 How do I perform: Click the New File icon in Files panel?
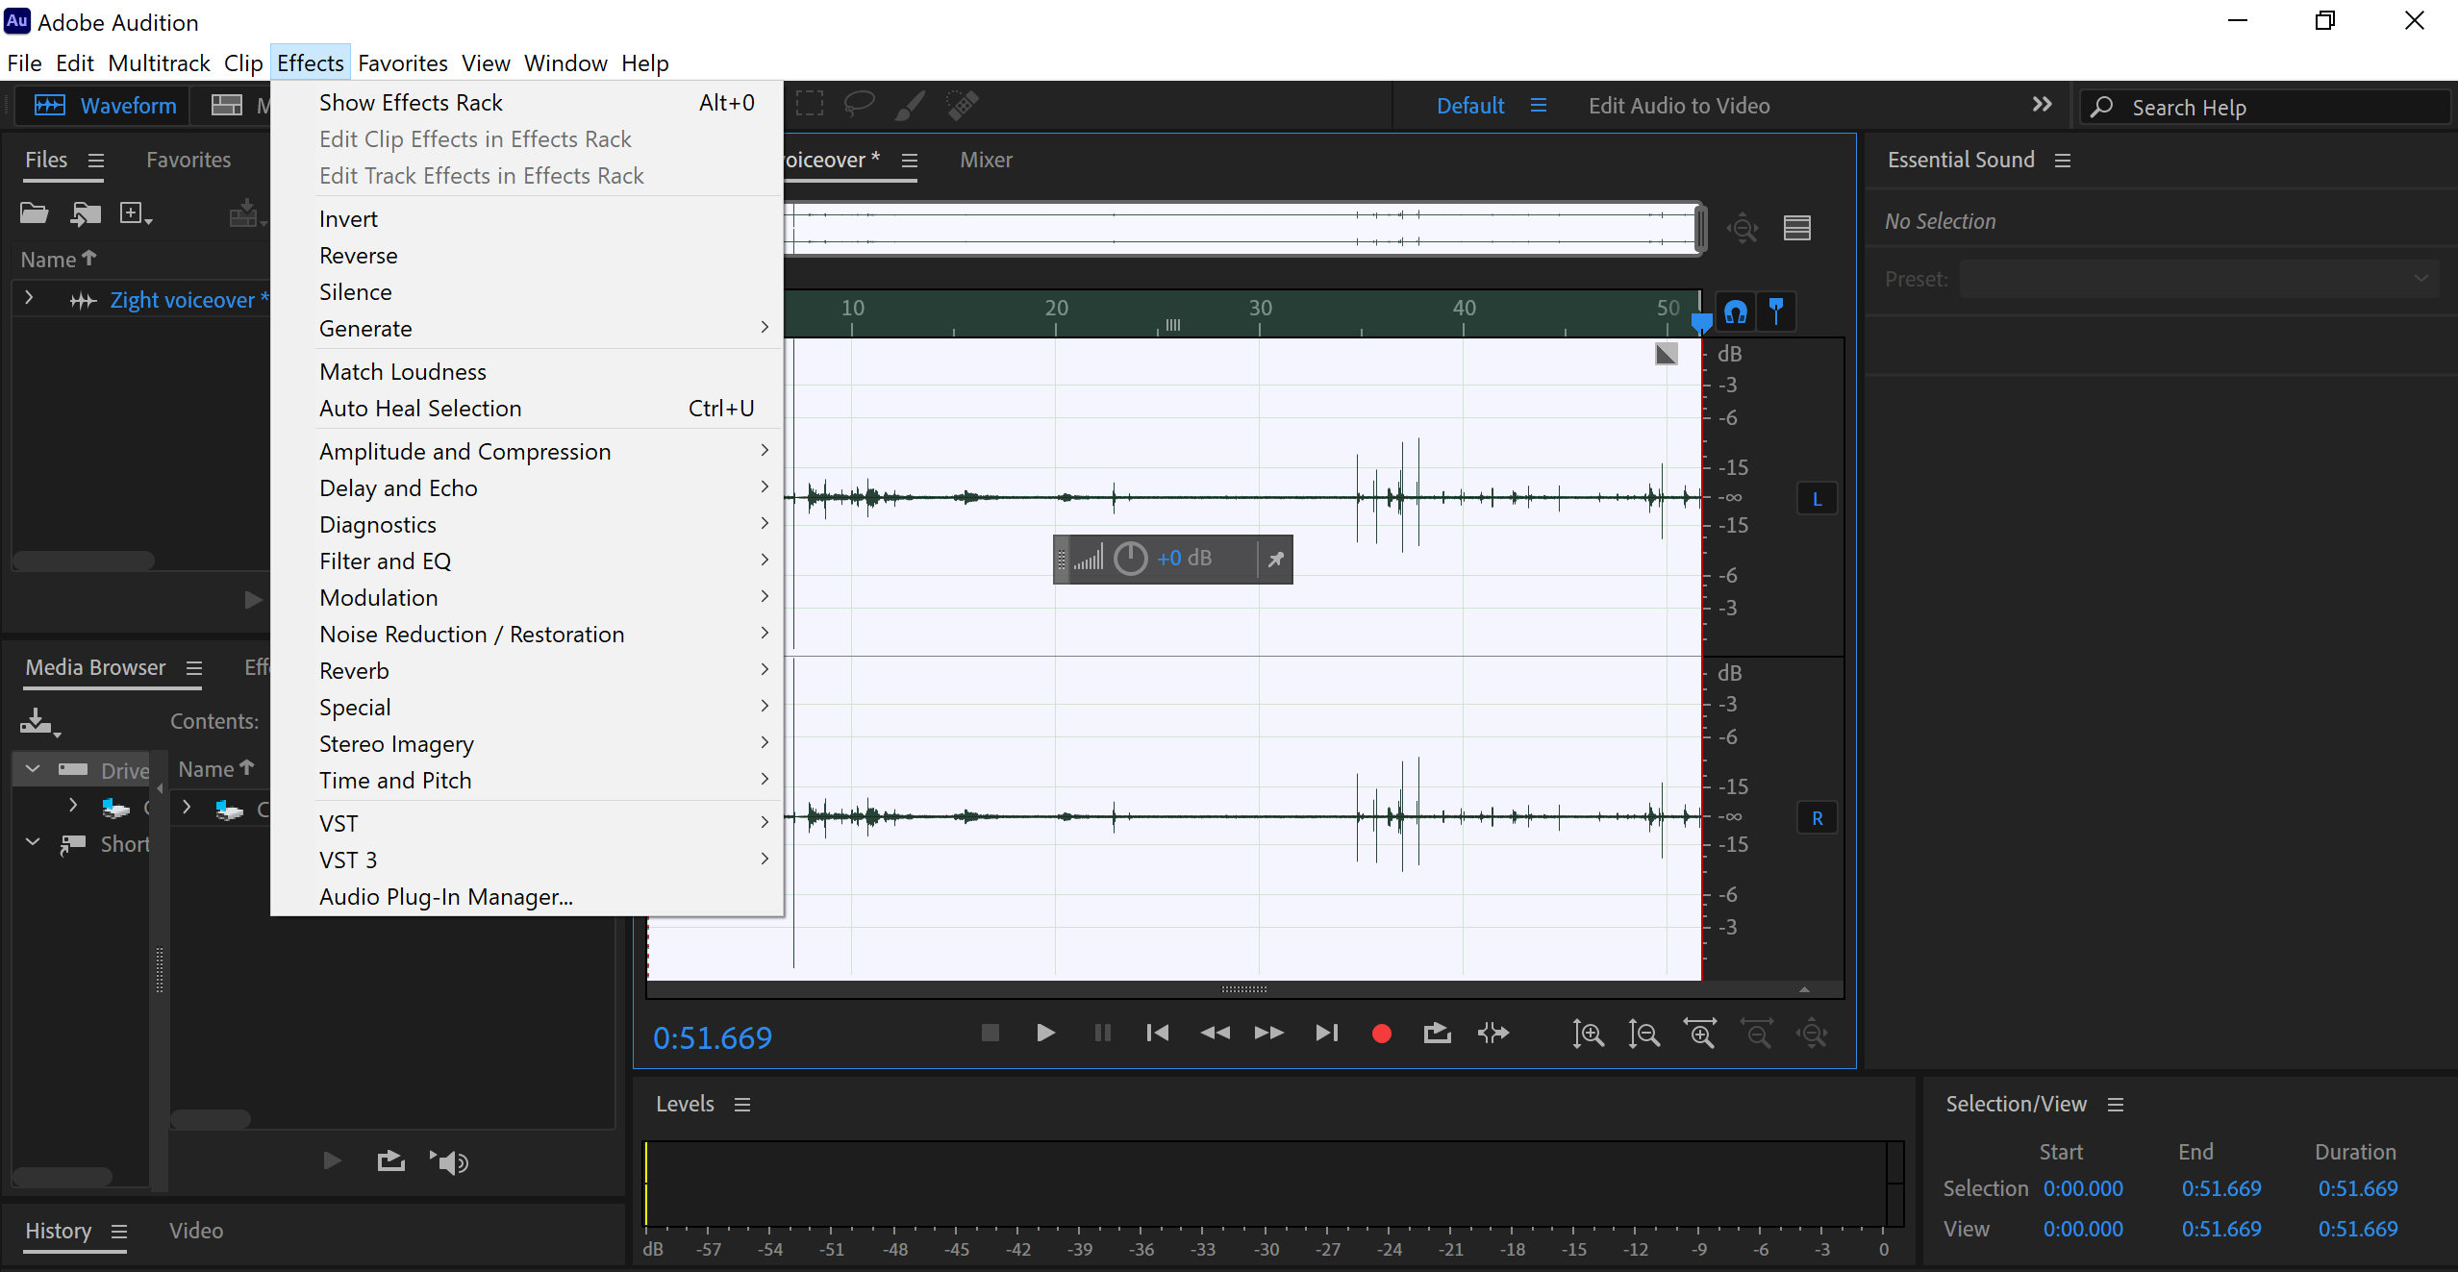click(135, 213)
